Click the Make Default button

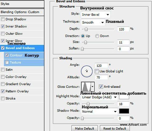click(85, 128)
